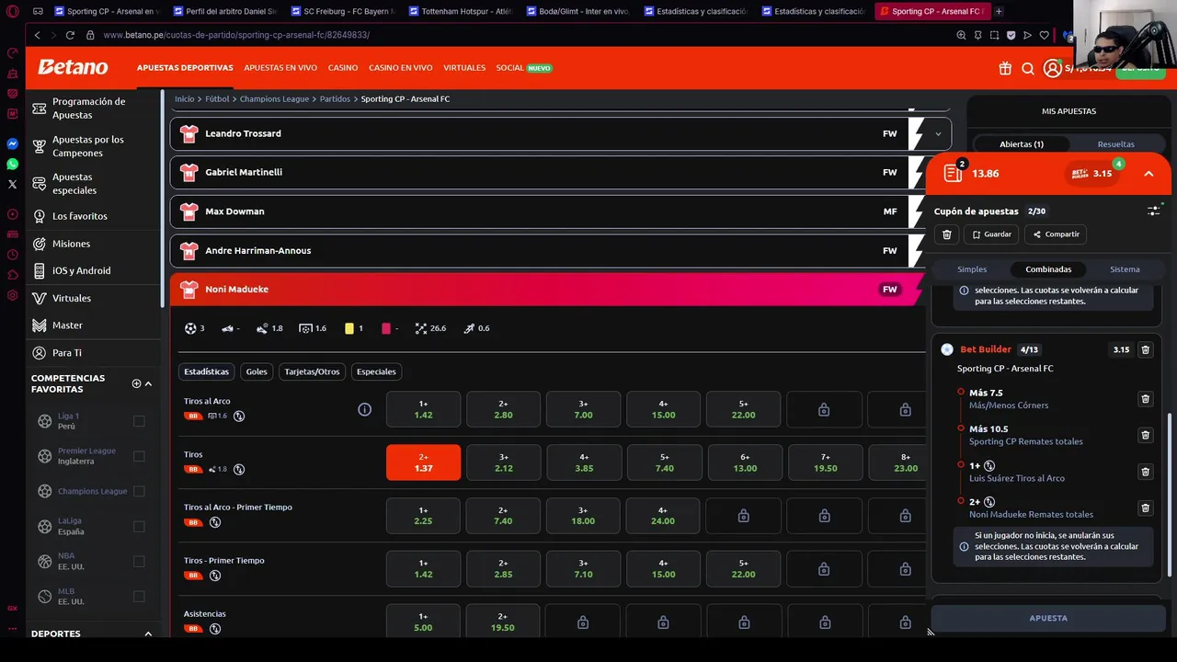
Task: Follow the Champions League breadcrumb link
Action: click(x=274, y=98)
